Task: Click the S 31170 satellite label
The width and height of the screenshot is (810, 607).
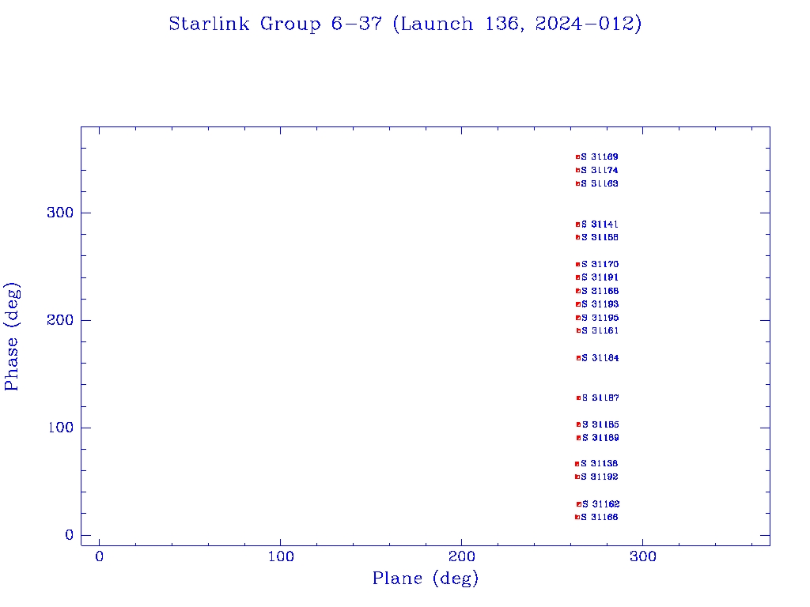Action: click(x=600, y=264)
